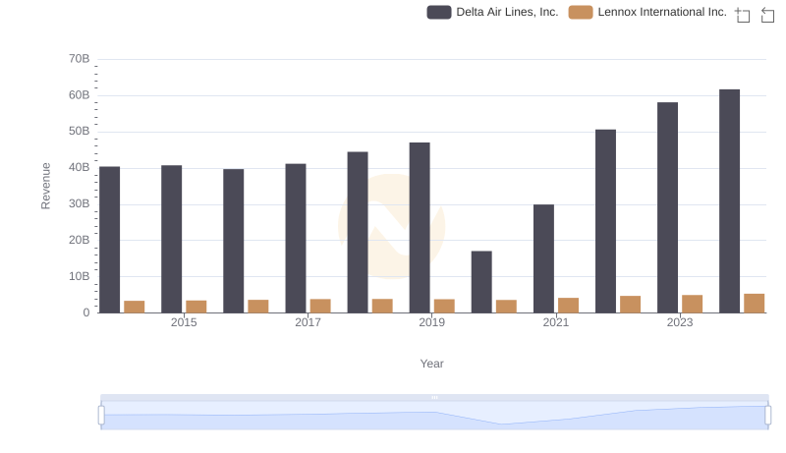This screenshot has width=786, height=453.
Task: Click the 2019 x-axis label
Action: 431,322
